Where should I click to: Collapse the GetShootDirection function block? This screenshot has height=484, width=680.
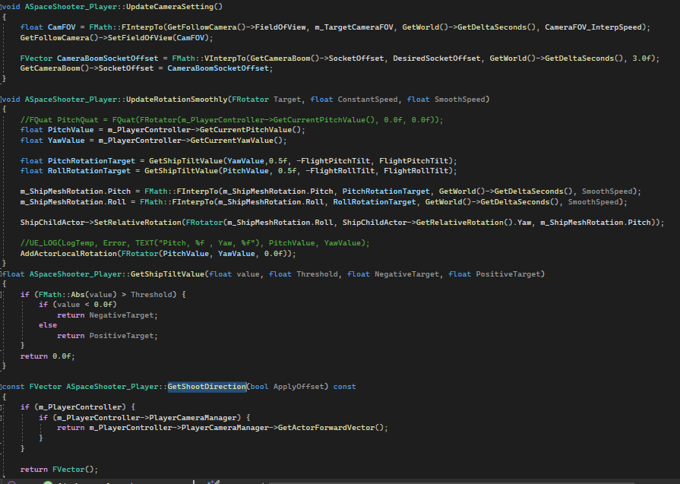tap(2, 387)
